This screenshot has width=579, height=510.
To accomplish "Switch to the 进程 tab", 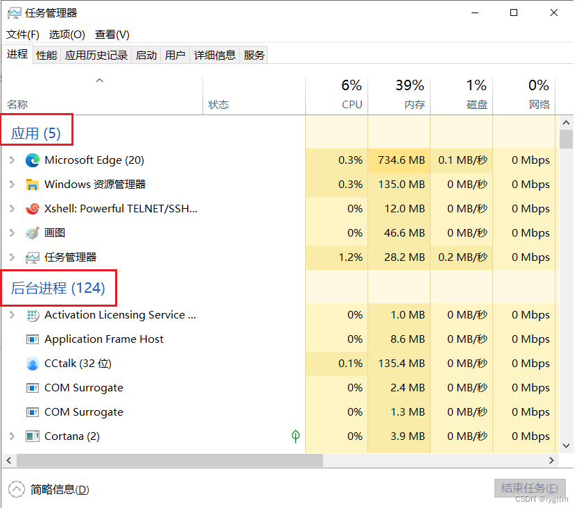I will [17, 55].
